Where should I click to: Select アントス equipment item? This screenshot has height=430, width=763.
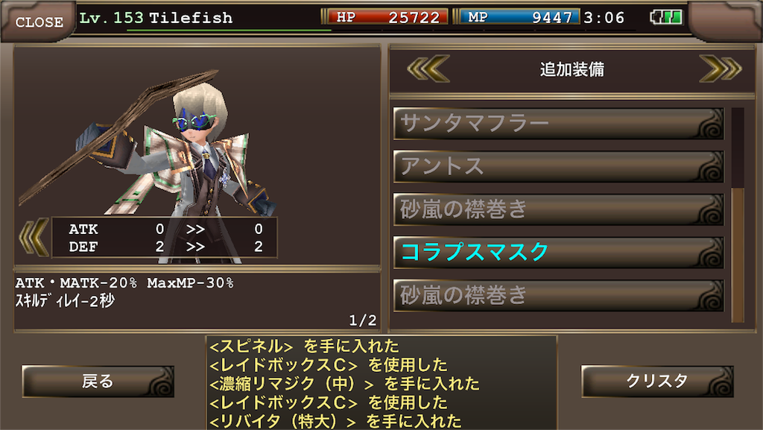point(558,166)
